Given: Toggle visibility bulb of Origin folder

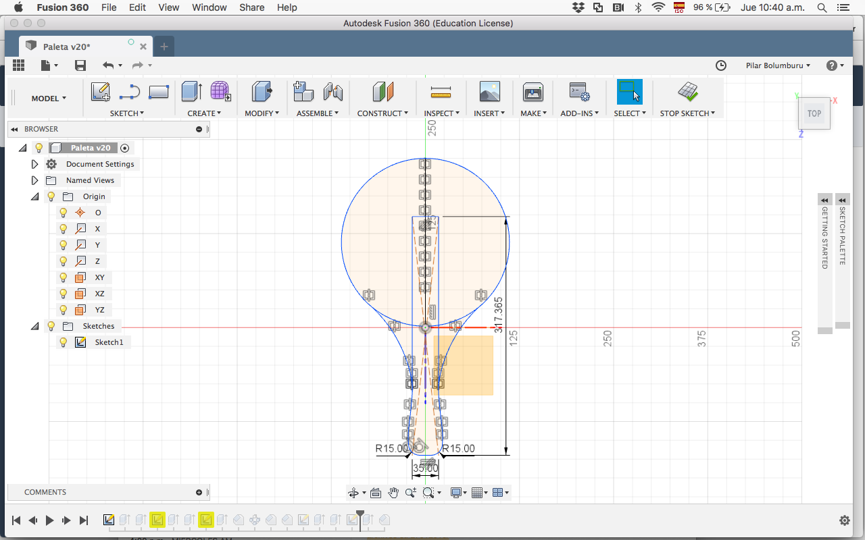Looking at the screenshot, I should pos(51,196).
